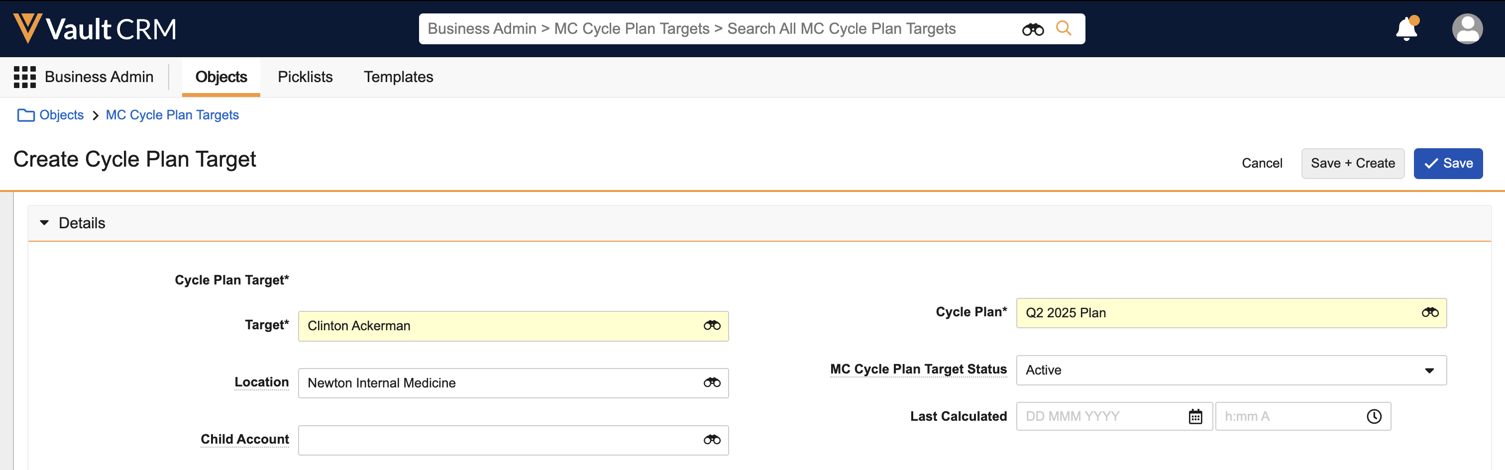Open Location field lookup binoculars
The height and width of the screenshot is (470, 1505).
pos(712,383)
